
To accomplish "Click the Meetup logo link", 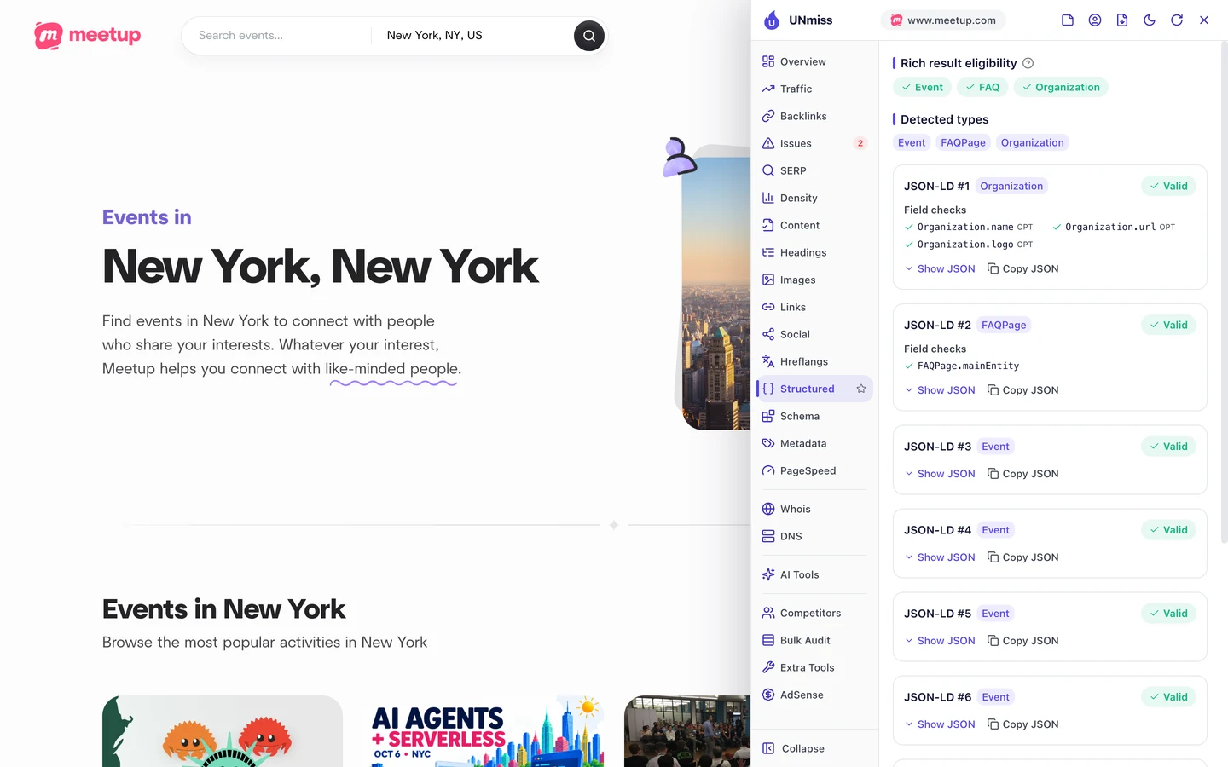I will (x=88, y=36).
